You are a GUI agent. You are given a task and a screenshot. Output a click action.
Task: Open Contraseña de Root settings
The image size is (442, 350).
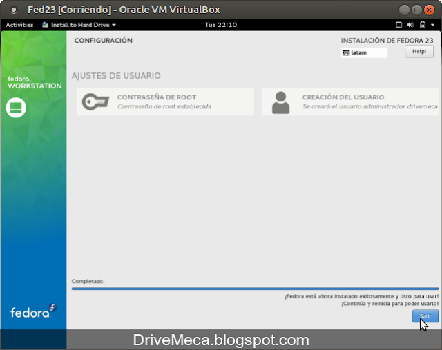point(165,101)
